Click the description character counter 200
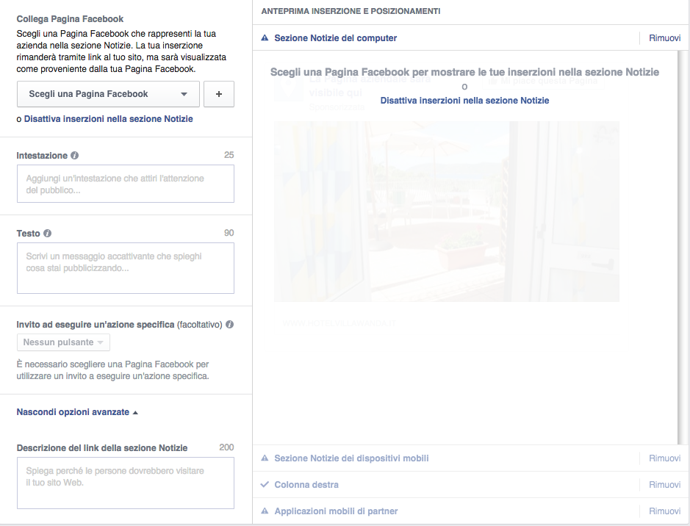Image resolution: width=690 pixels, height=526 pixels. (x=226, y=447)
